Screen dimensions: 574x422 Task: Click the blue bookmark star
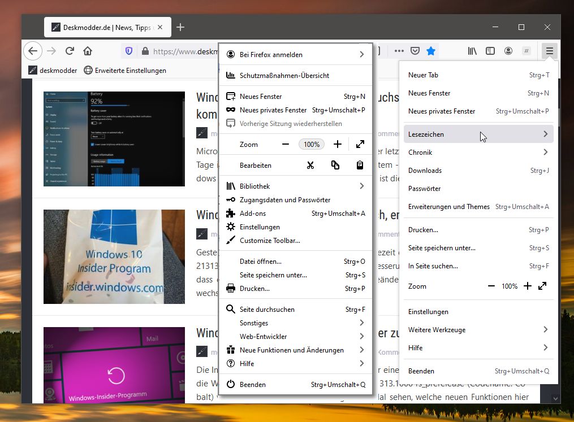[431, 51]
